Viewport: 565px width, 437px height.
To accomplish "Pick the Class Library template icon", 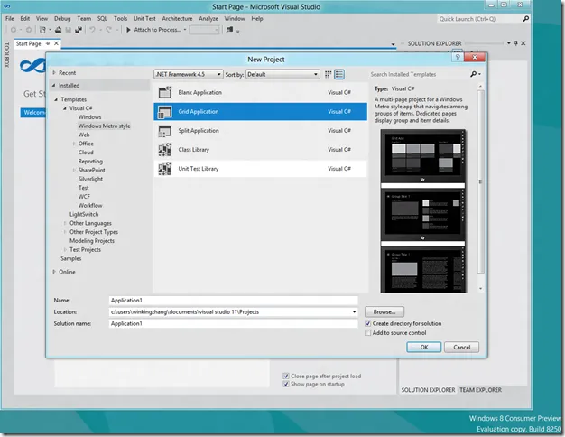I will pos(164,150).
